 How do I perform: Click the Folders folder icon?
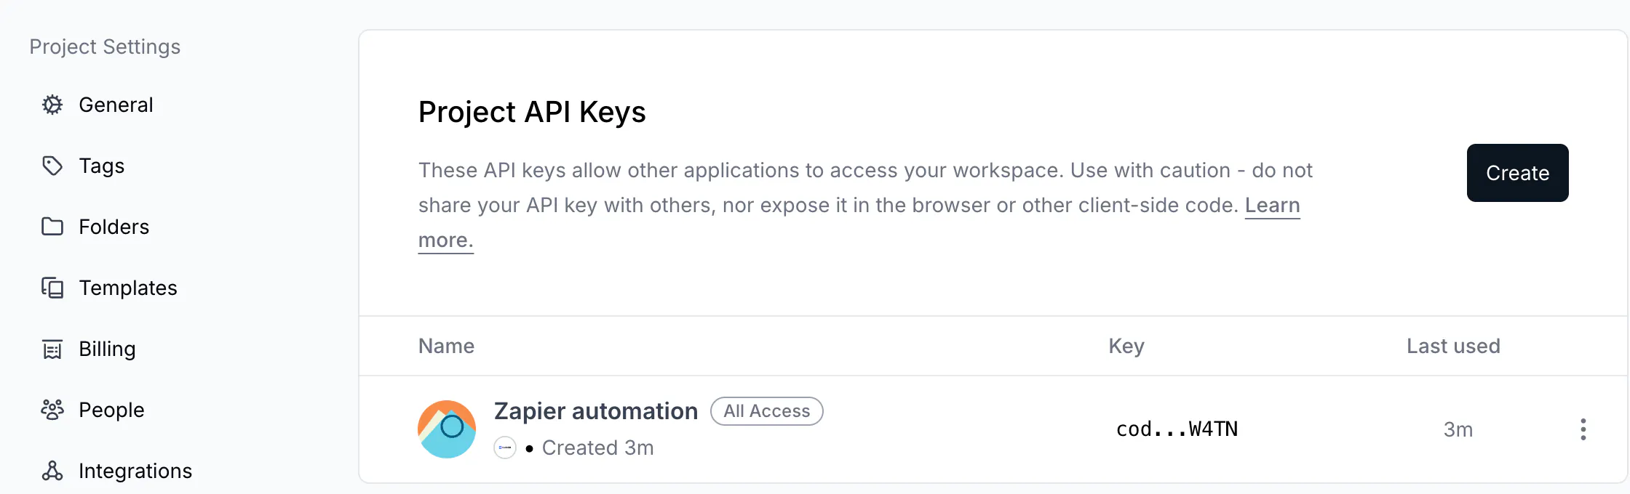[x=52, y=227]
